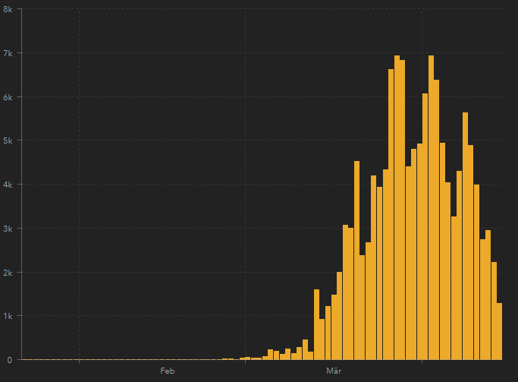Screen dimensions: 518x382
Task: Click the "3k" y-axis label
Action: coord(8,229)
